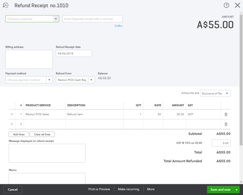Click the GST code cell in line 1
Viewport: 243px width, 195px height.
(203, 114)
